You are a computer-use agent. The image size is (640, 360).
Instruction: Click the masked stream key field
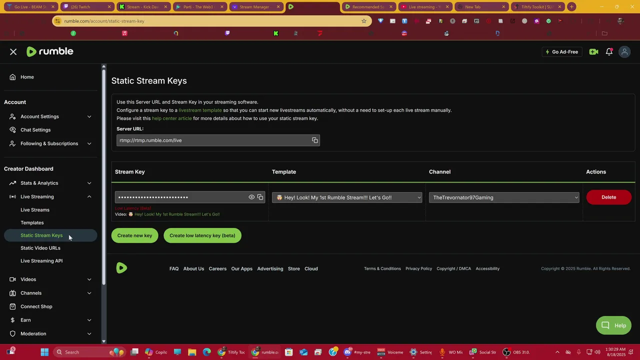[190, 197]
